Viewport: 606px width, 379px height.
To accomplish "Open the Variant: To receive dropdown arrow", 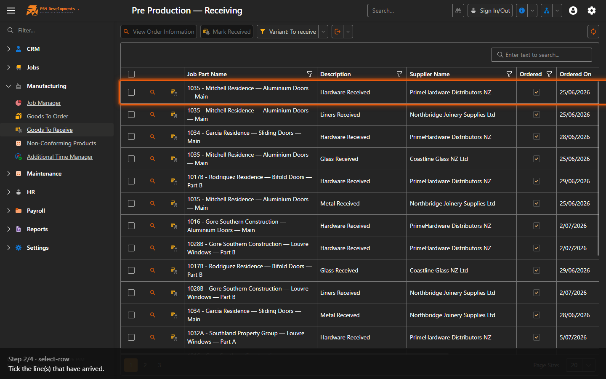I will [x=323, y=32].
